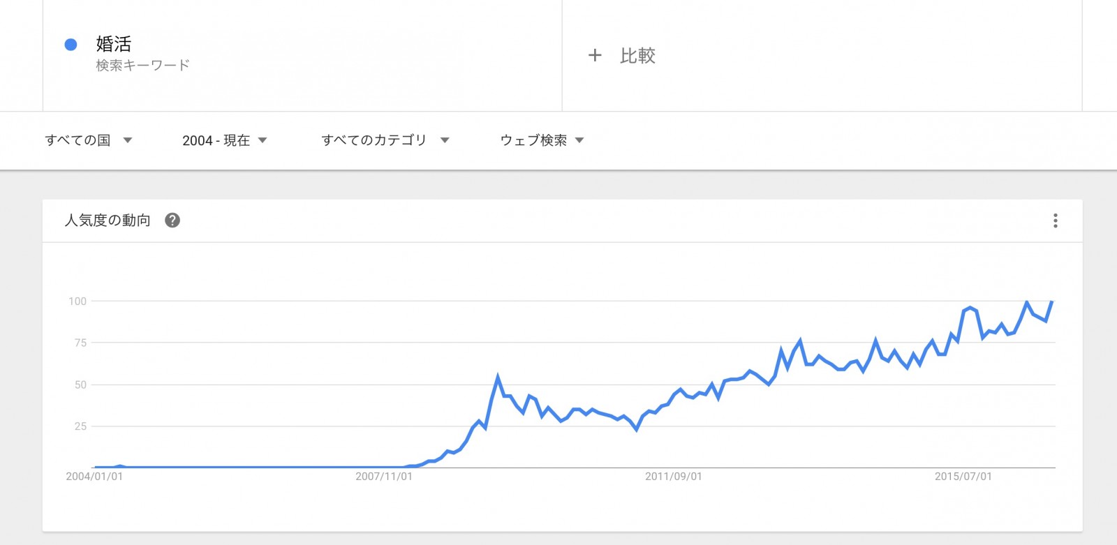
Task: Open the 2004 - 現在 date range dropdown
Action: [225, 140]
